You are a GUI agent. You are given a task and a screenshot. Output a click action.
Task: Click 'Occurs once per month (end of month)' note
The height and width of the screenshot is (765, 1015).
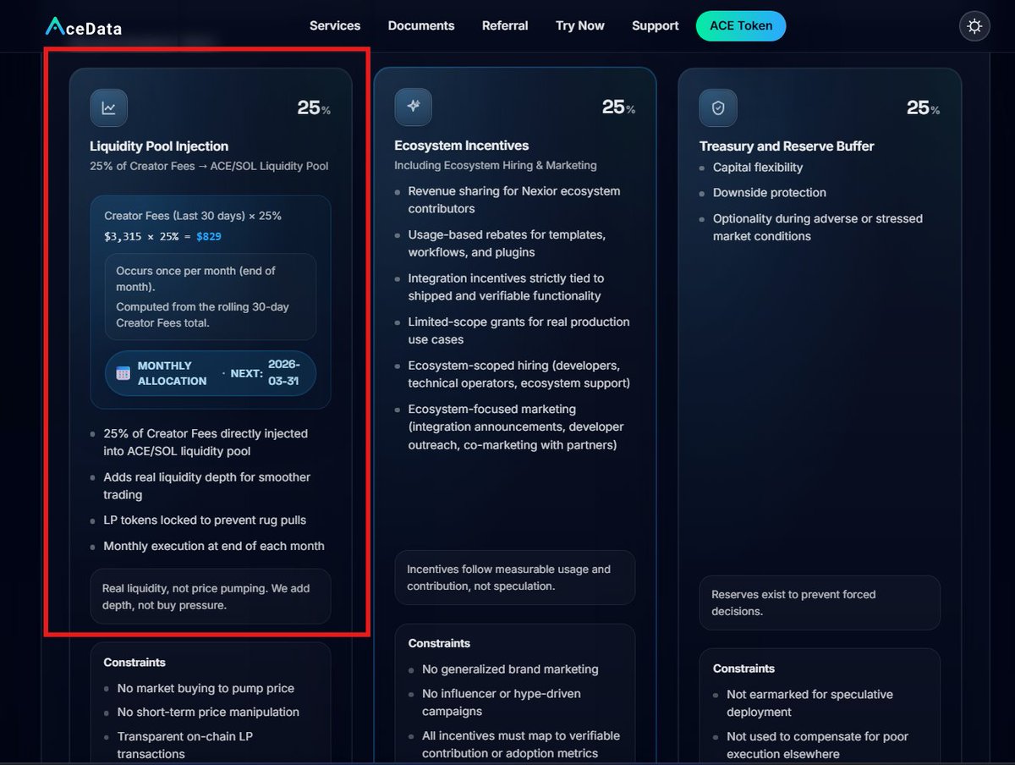pos(195,279)
